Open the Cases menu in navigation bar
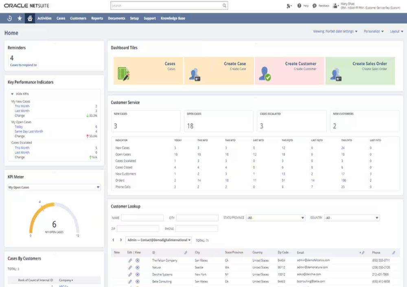Viewport: 407px width, 287px height. (61, 18)
